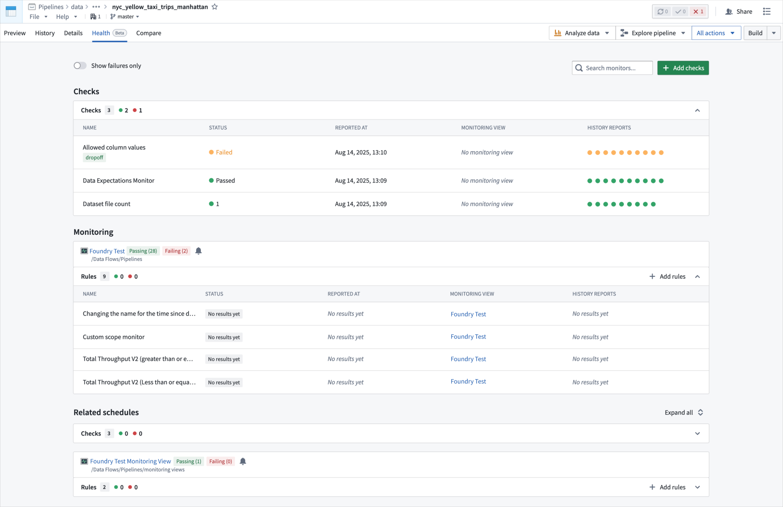The image size is (783, 507).
Task: Open the Build options dropdown arrow
Action: click(774, 33)
